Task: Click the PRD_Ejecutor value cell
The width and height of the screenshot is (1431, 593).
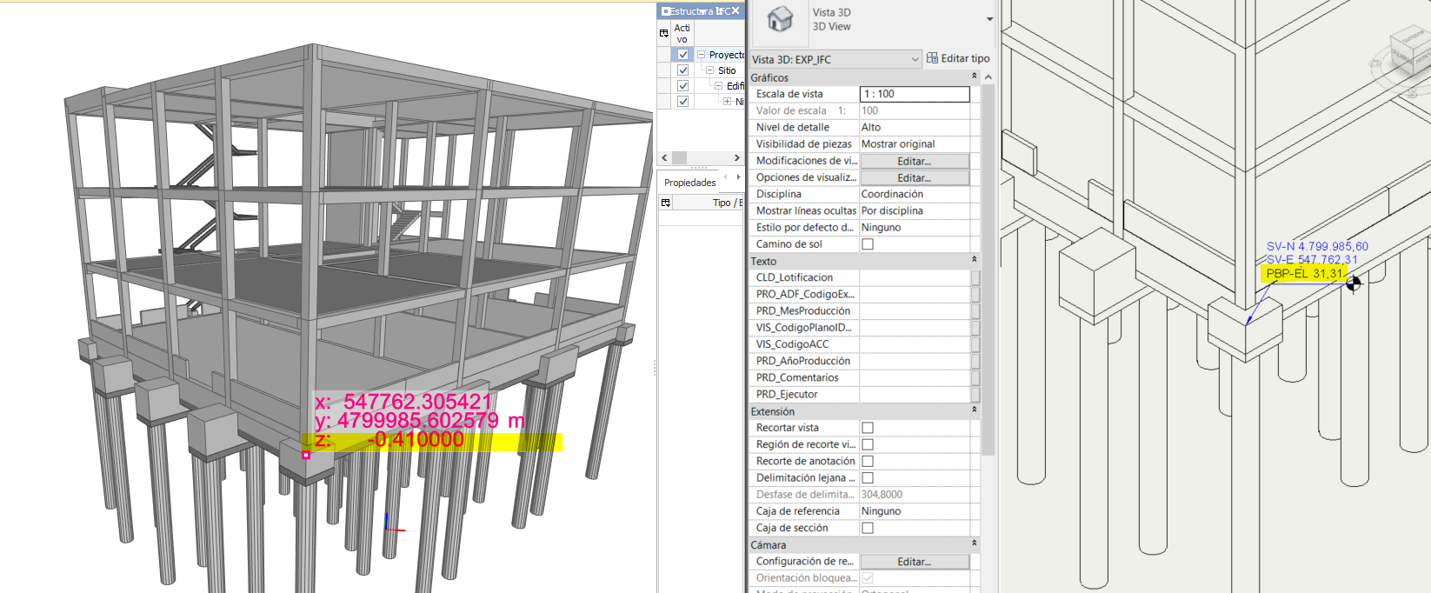Action: (x=915, y=394)
